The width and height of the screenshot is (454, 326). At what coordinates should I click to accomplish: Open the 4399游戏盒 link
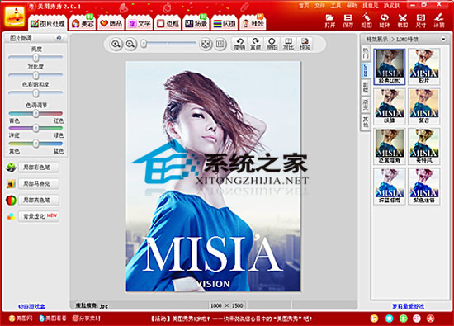(31, 306)
